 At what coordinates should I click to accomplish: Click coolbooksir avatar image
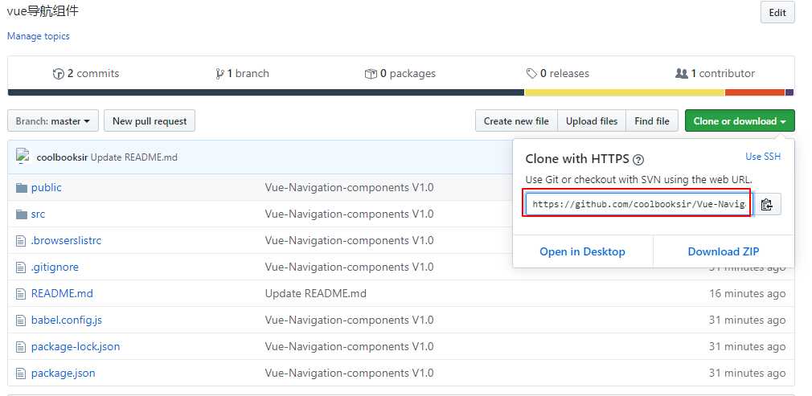22,156
